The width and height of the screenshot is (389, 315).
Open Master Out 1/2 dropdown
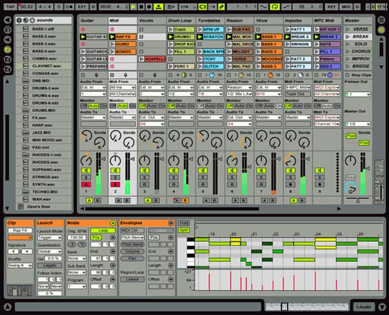[x=358, y=124]
